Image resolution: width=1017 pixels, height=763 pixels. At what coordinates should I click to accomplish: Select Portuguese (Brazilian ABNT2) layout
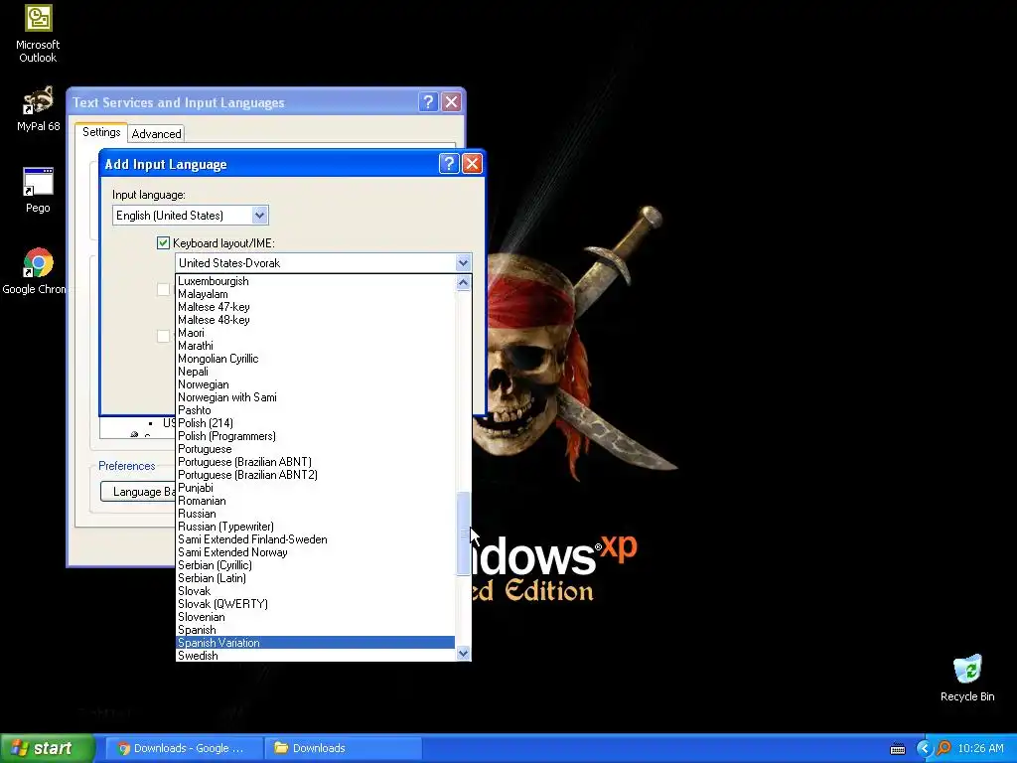point(315,475)
